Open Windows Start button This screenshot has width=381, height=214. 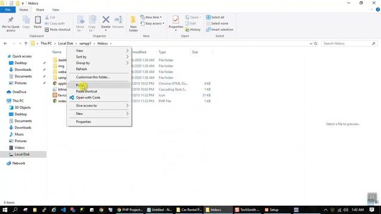pos(5,210)
